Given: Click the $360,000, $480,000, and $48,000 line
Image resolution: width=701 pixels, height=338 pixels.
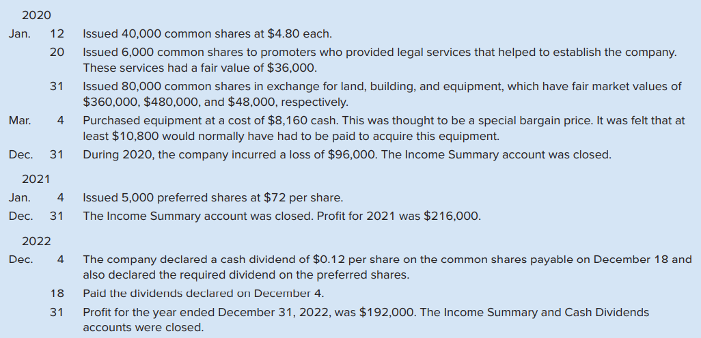Looking at the screenshot, I should pos(215,102).
